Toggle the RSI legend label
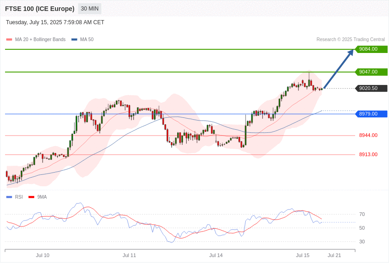Viewport: 389px width, 263px height. (x=19, y=197)
